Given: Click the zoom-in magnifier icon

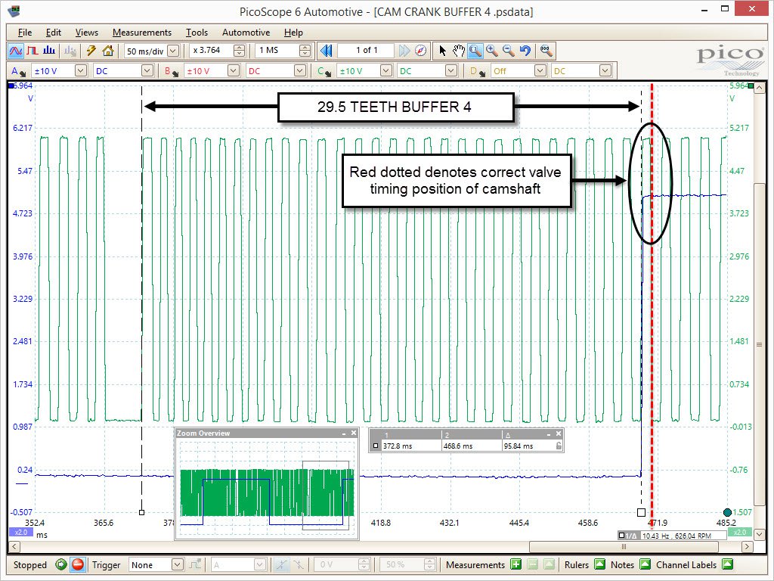Looking at the screenshot, I should pyautogui.click(x=492, y=51).
